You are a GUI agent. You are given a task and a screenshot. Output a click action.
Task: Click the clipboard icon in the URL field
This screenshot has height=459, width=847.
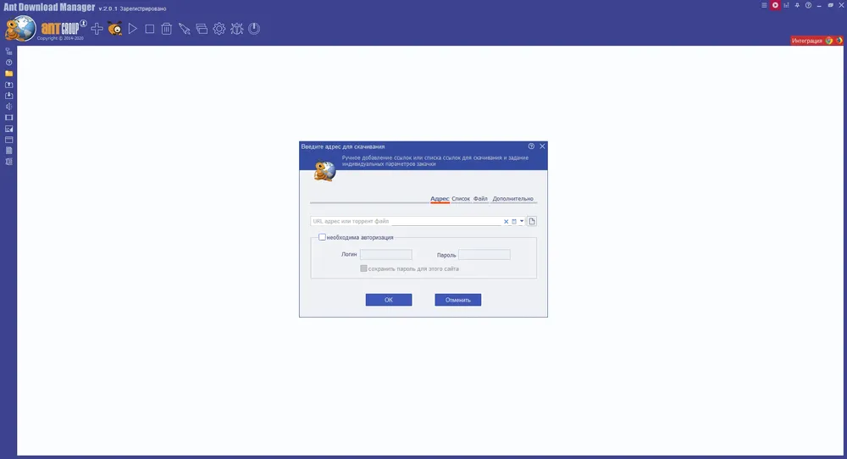pos(514,221)
